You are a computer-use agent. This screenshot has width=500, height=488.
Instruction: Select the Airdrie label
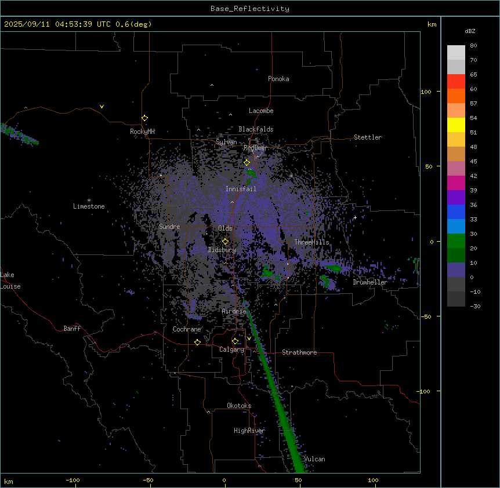pos(234,311)
